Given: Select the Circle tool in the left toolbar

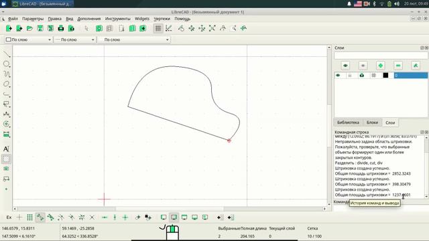Looking at the screenshot, I should pos(6,64).
